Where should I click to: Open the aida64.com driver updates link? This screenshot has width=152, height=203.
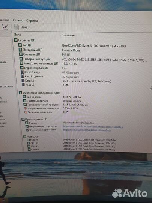point(87,130)
